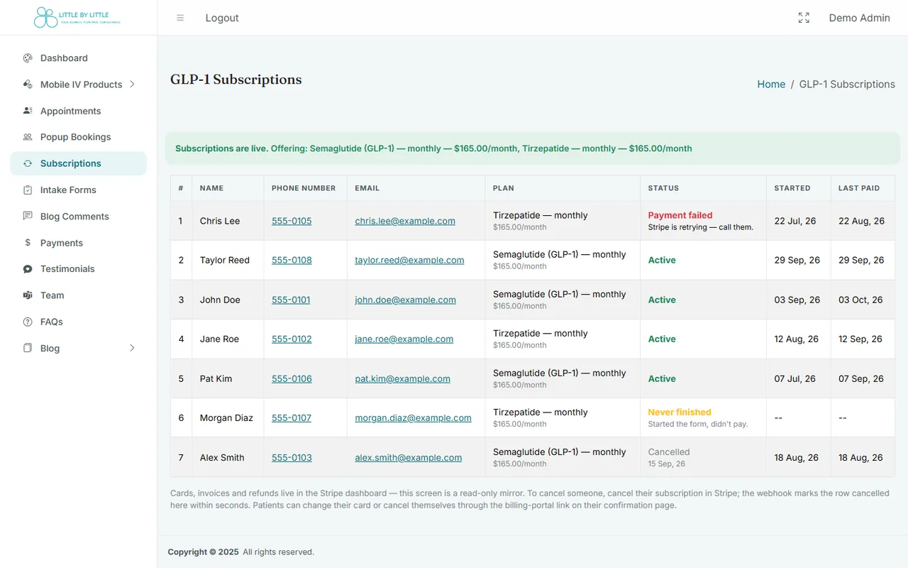This screenshot has width=908, height=568.
Task: Click the Popup Bookings group icon
Action: pyautogui.click(x=28, y=137)
